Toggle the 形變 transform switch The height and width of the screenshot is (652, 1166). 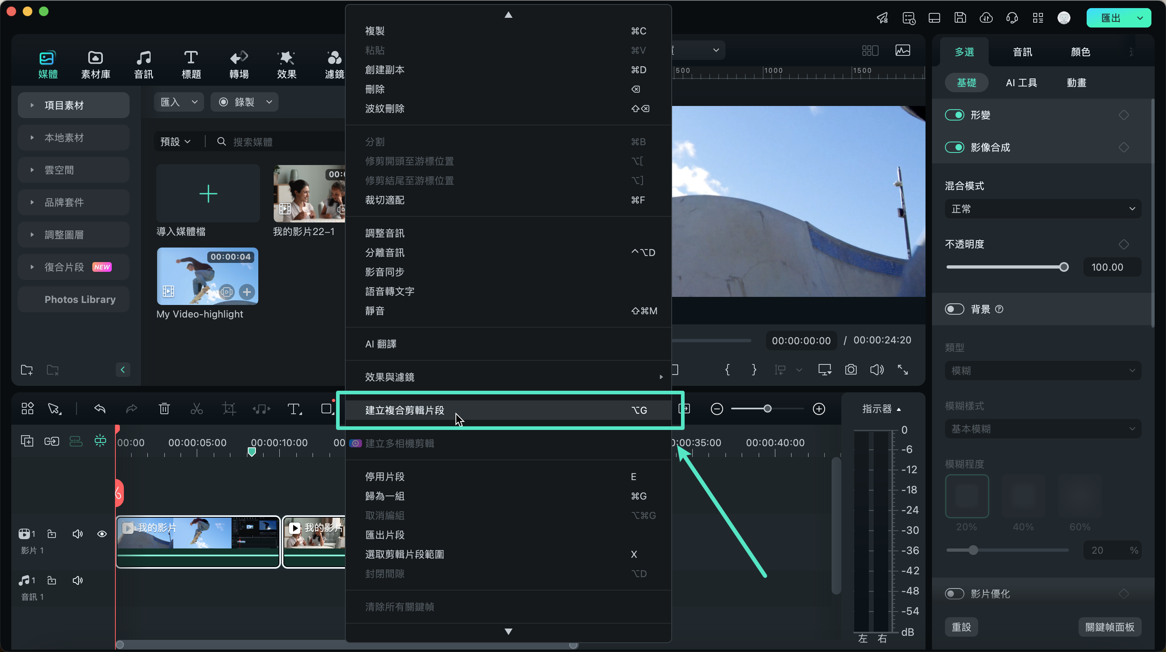pos(955,115)
